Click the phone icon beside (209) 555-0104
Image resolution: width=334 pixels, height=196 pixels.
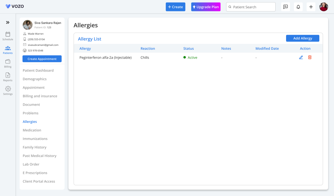(25, 39)
